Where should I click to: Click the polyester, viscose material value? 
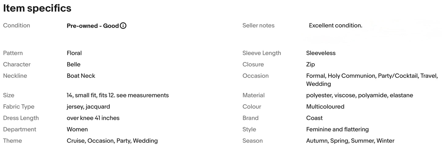(x=360, y=95)
